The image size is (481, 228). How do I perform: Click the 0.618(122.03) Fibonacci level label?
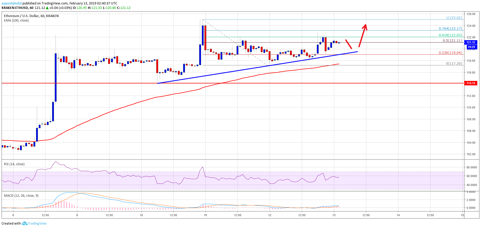[x=450, y=35]
